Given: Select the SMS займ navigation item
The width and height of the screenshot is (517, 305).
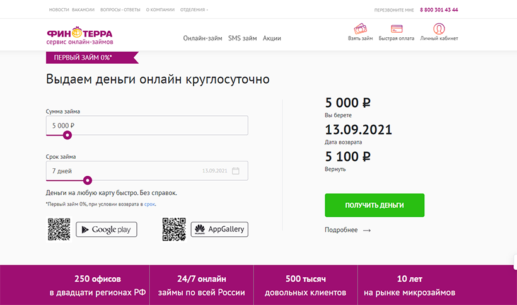Looking at the screenshot, I should coord(243,38).
